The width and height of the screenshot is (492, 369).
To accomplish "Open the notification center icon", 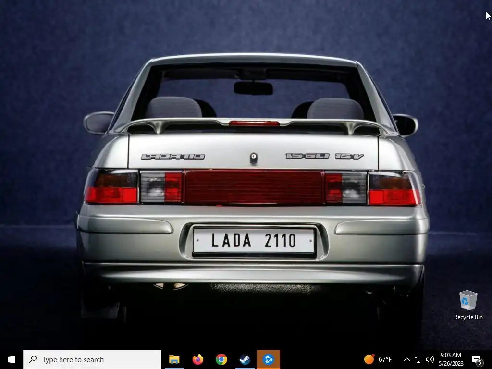I will 477,360.
